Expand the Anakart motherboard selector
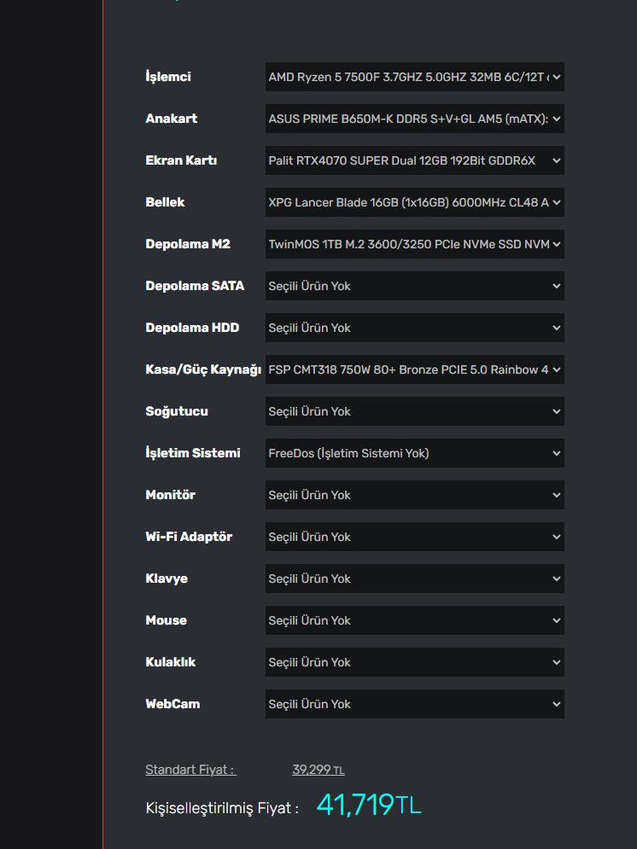The image size is (637, 849). (414, 119)
